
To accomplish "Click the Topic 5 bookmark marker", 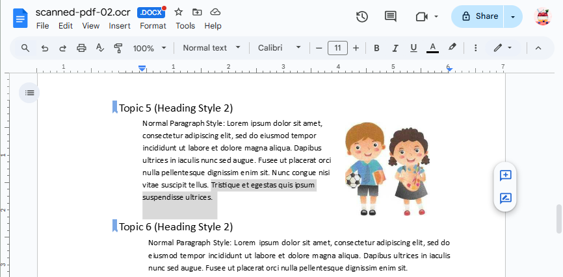I will pyautogui.click(x=115, y=107).
